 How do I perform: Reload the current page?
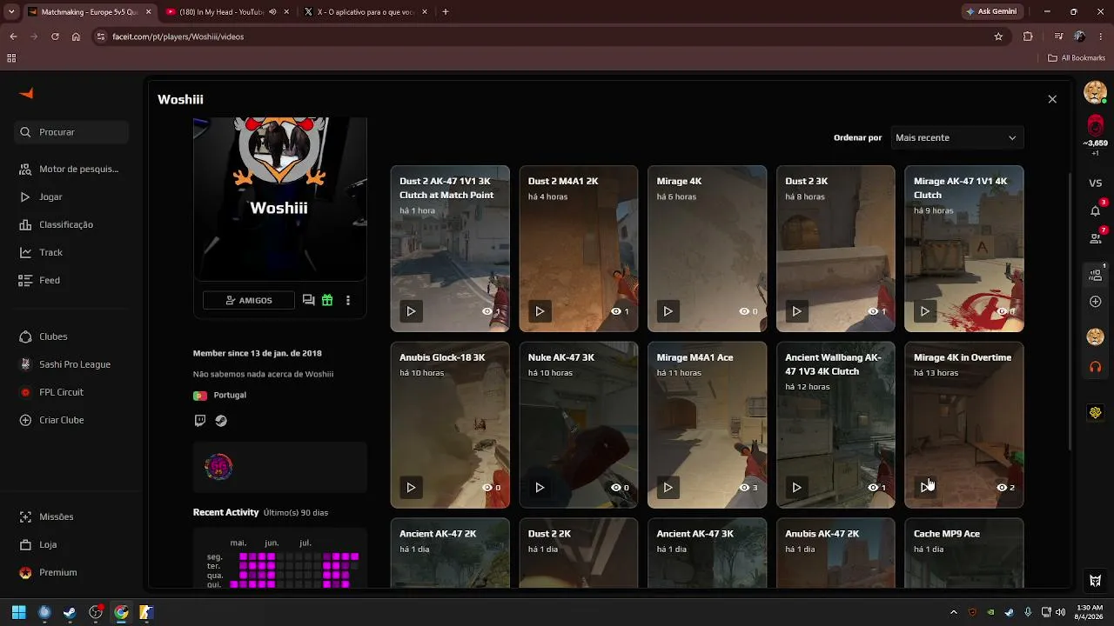point(55,37)
